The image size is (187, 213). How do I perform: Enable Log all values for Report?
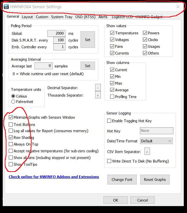coord(11,131)
